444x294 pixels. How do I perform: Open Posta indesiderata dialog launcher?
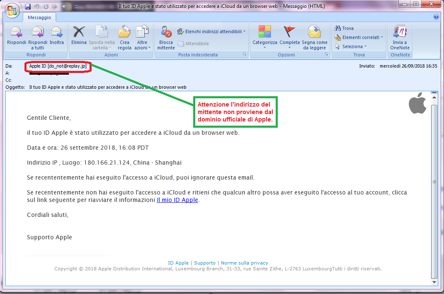click(x=245, y=54)
